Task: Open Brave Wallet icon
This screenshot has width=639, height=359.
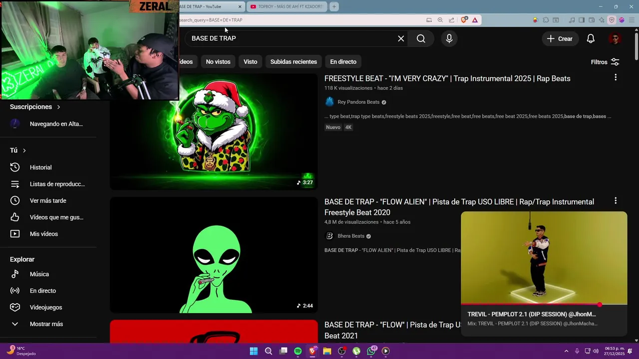Action: (x=592, y=20)
